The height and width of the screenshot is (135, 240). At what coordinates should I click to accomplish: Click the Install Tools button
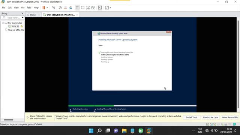click(192, 117)
